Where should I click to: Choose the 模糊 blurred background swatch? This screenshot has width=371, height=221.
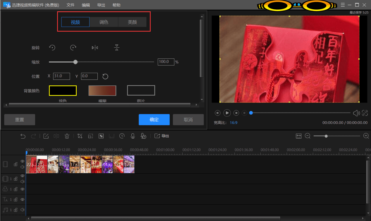[x=102, y=91]
